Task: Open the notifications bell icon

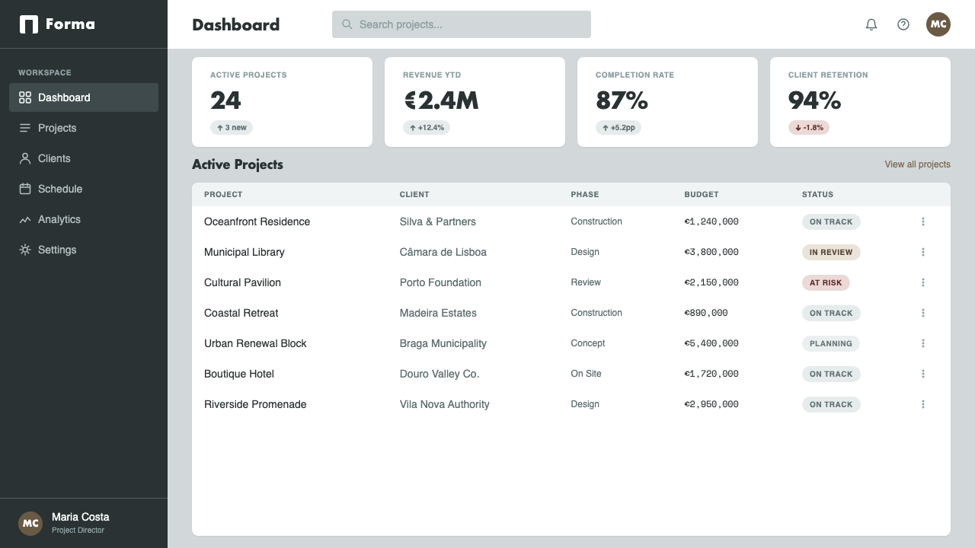Action: 871,24
